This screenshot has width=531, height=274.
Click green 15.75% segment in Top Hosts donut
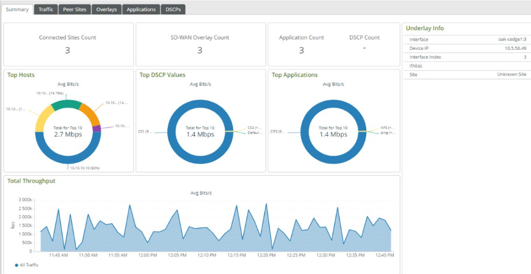tap(66, 104)
